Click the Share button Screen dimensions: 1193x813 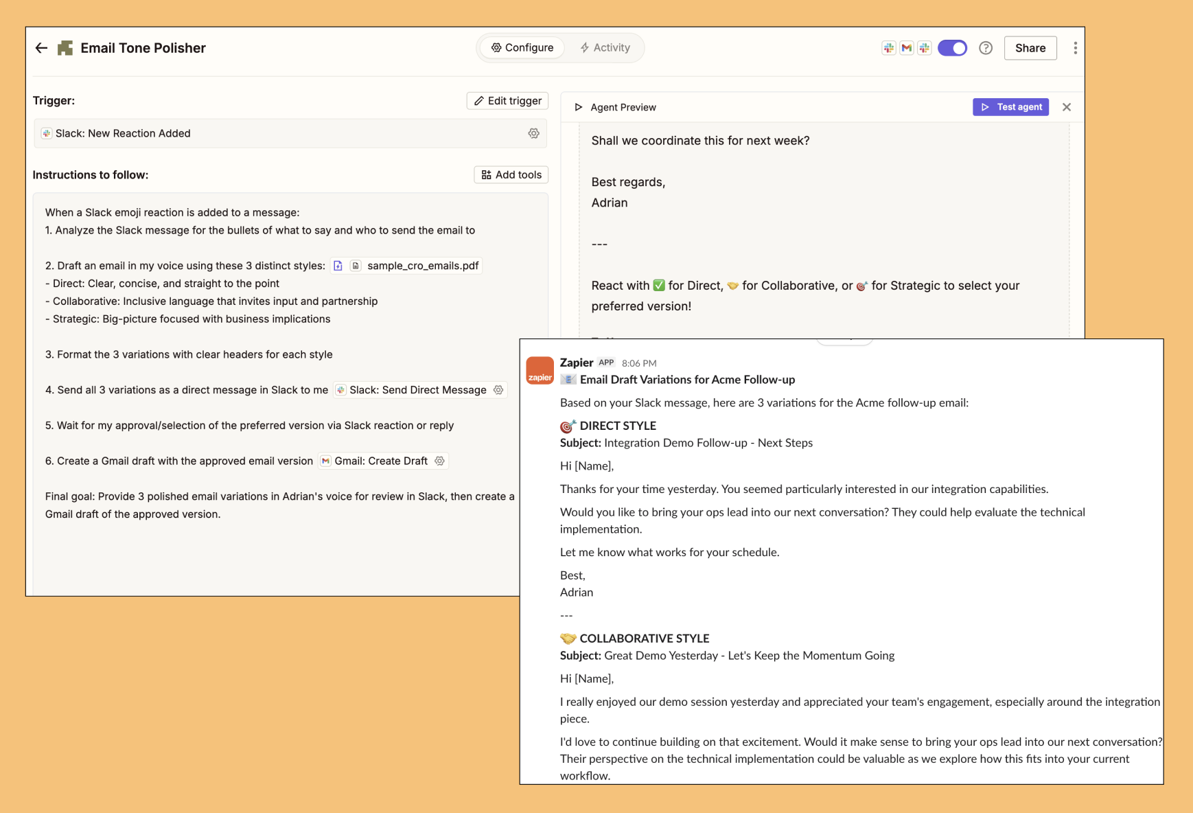point(1030,48)
